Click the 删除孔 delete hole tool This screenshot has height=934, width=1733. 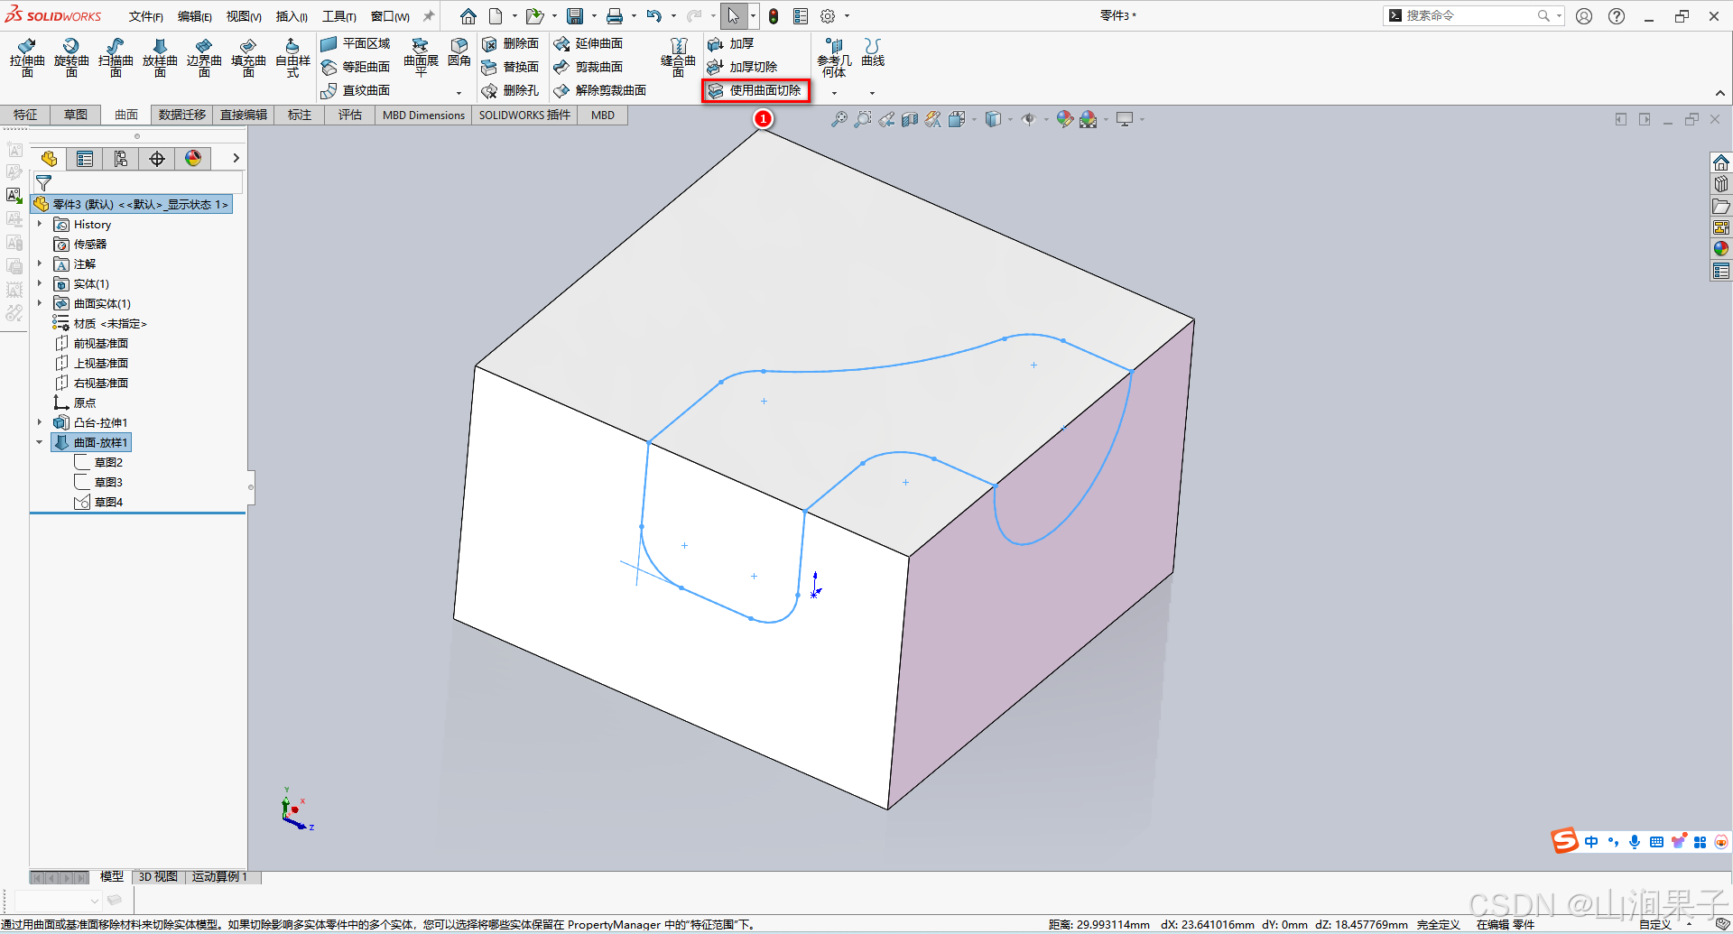510,90
